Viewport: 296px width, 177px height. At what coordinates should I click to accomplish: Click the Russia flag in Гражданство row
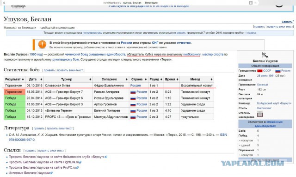pos(278,71)
